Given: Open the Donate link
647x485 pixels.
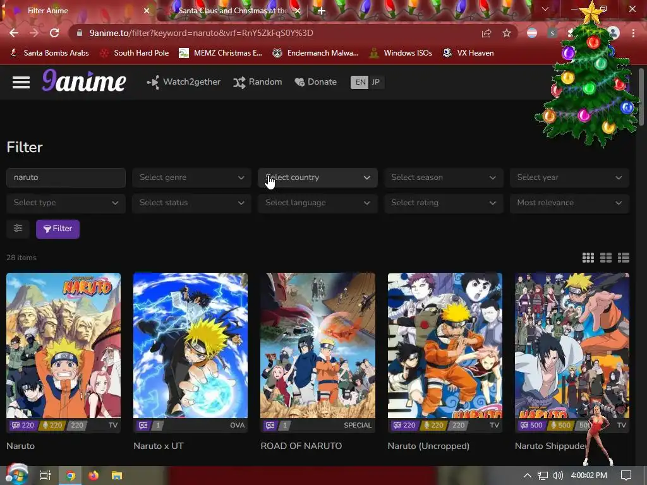Looking at the screenshot, I should click(x=316, y=81).
